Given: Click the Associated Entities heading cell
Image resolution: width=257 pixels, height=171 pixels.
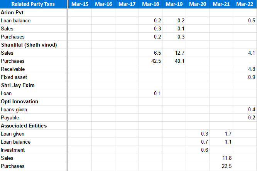Looking at the screenshot, I should coord(24,126).
